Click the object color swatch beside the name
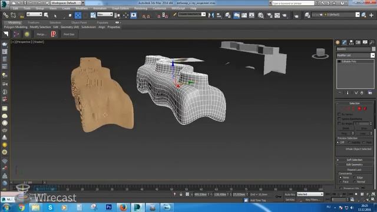 coord(373,49)
